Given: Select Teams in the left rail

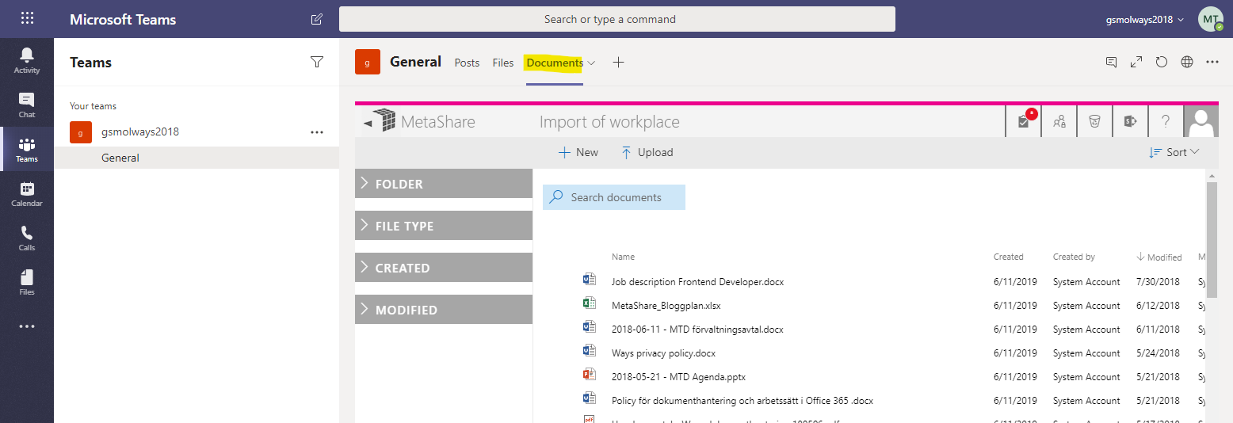Looking at the screenshot, I should pos(27,149).
